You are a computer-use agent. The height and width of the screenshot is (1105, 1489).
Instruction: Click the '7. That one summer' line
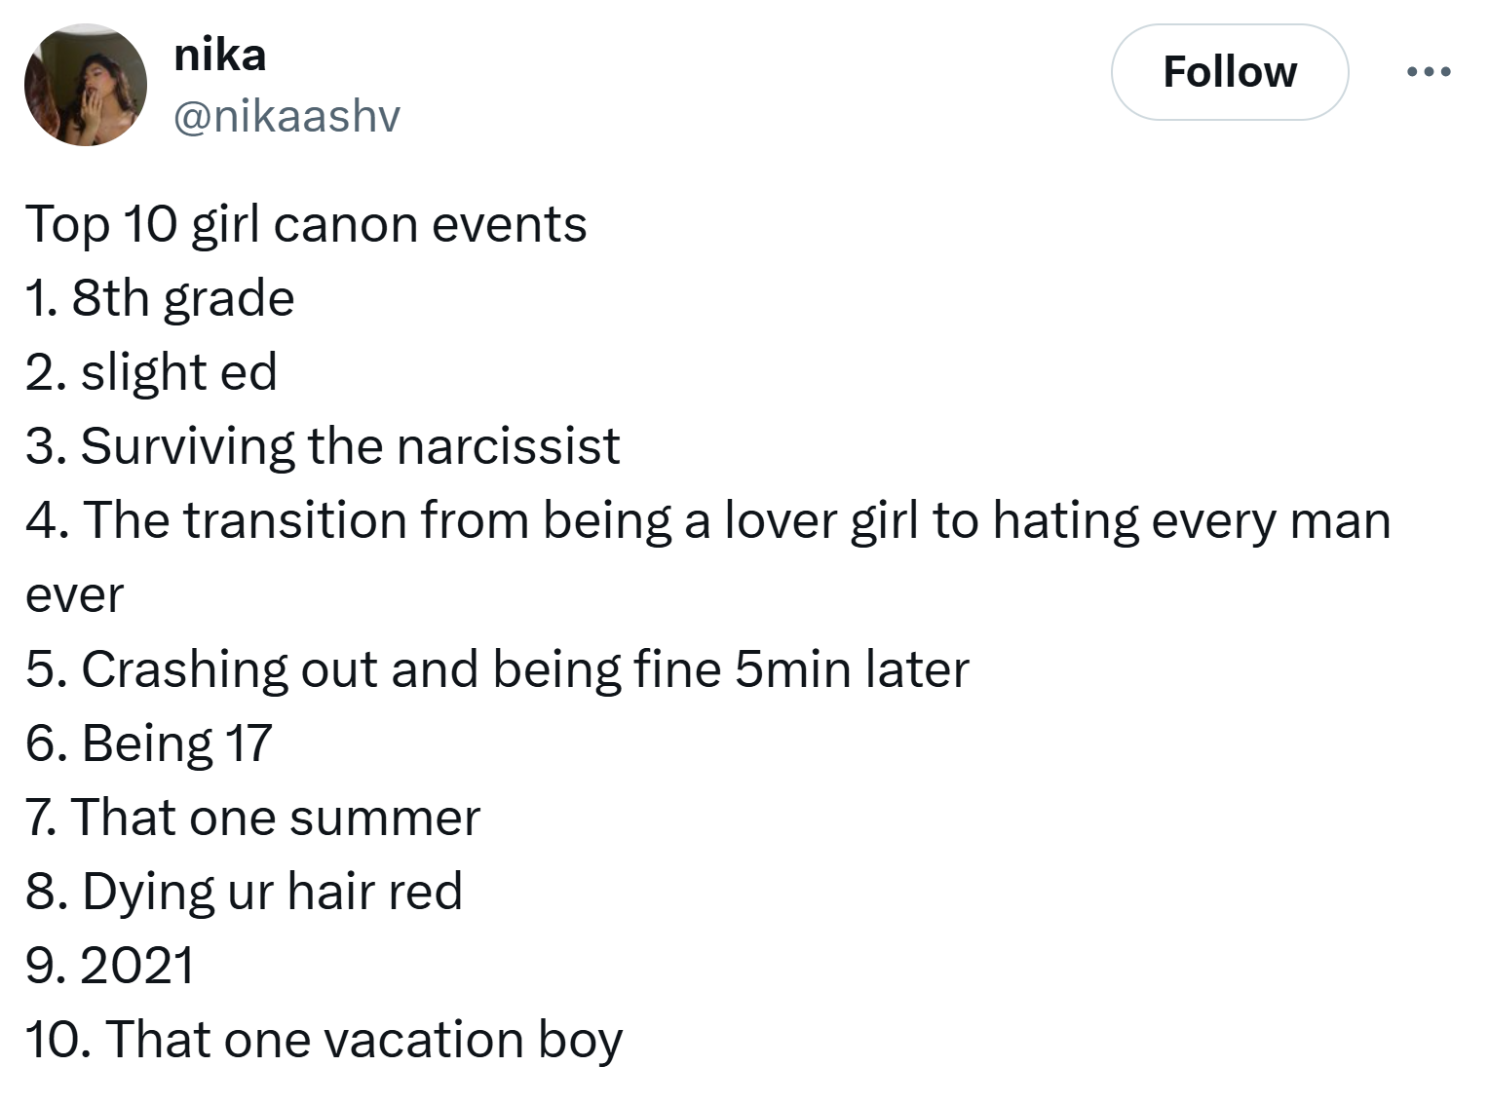pos(253,817)
